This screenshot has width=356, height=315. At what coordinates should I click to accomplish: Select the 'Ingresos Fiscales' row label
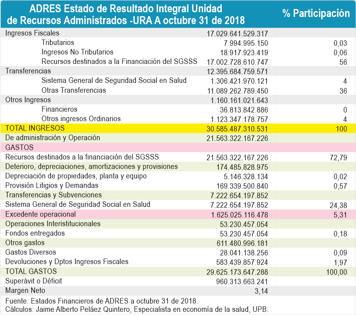(32, 33)
